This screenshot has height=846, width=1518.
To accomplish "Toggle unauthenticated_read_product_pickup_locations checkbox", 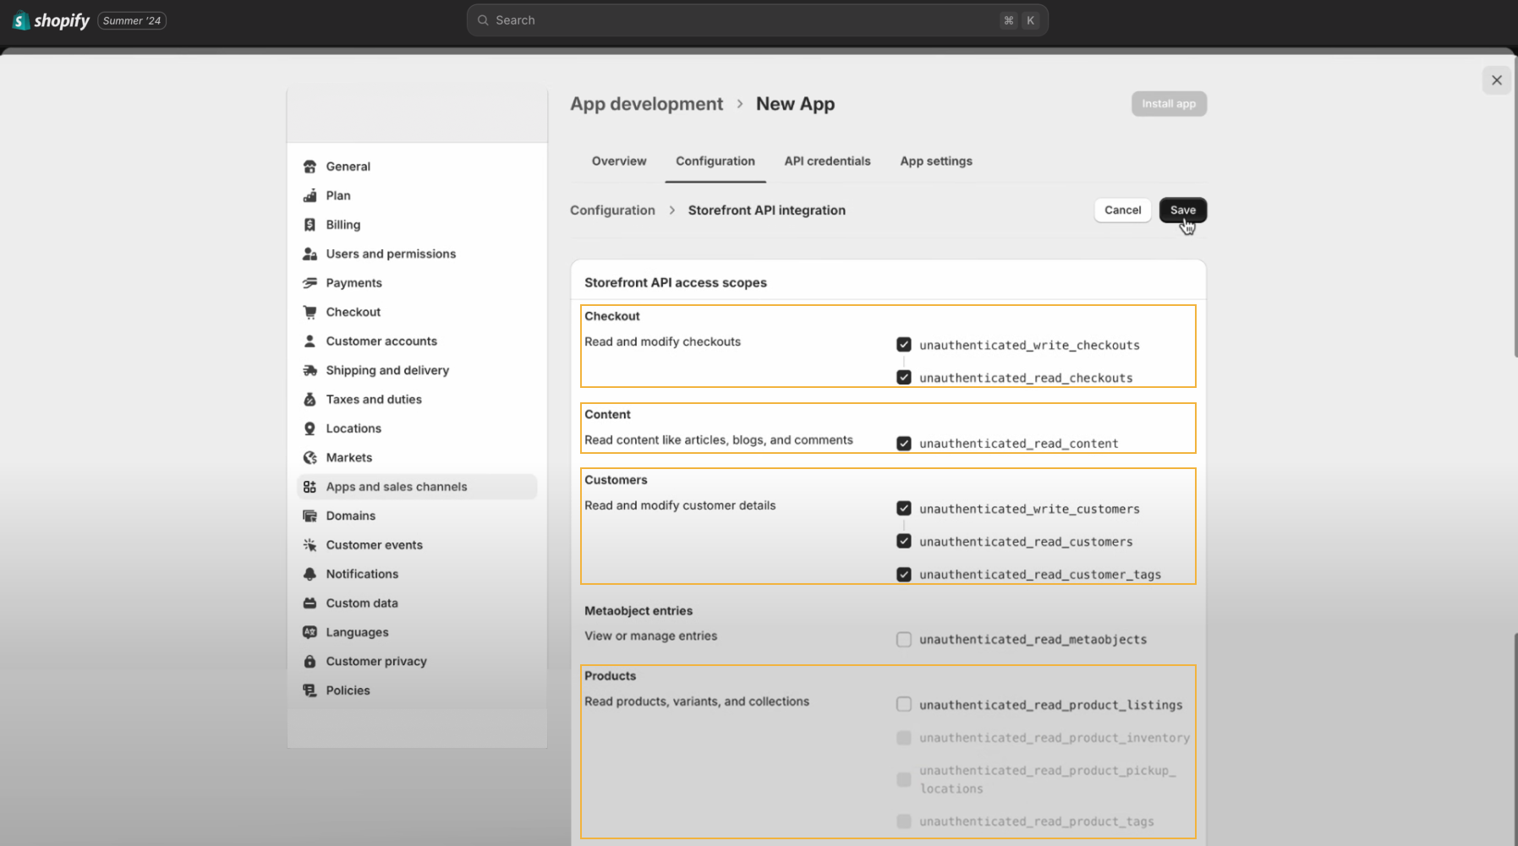I will pyautogui.click(x=904, y=779).
